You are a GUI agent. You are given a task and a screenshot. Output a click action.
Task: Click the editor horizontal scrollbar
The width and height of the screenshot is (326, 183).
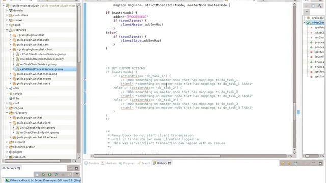157,156
